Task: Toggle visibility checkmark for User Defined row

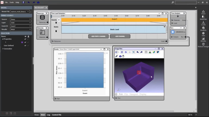Action: coord(25,45)
